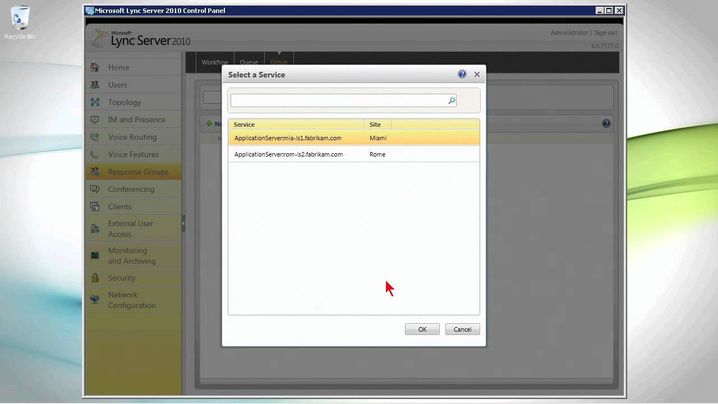Click the search field behind the dialog

tap(212, 97)
